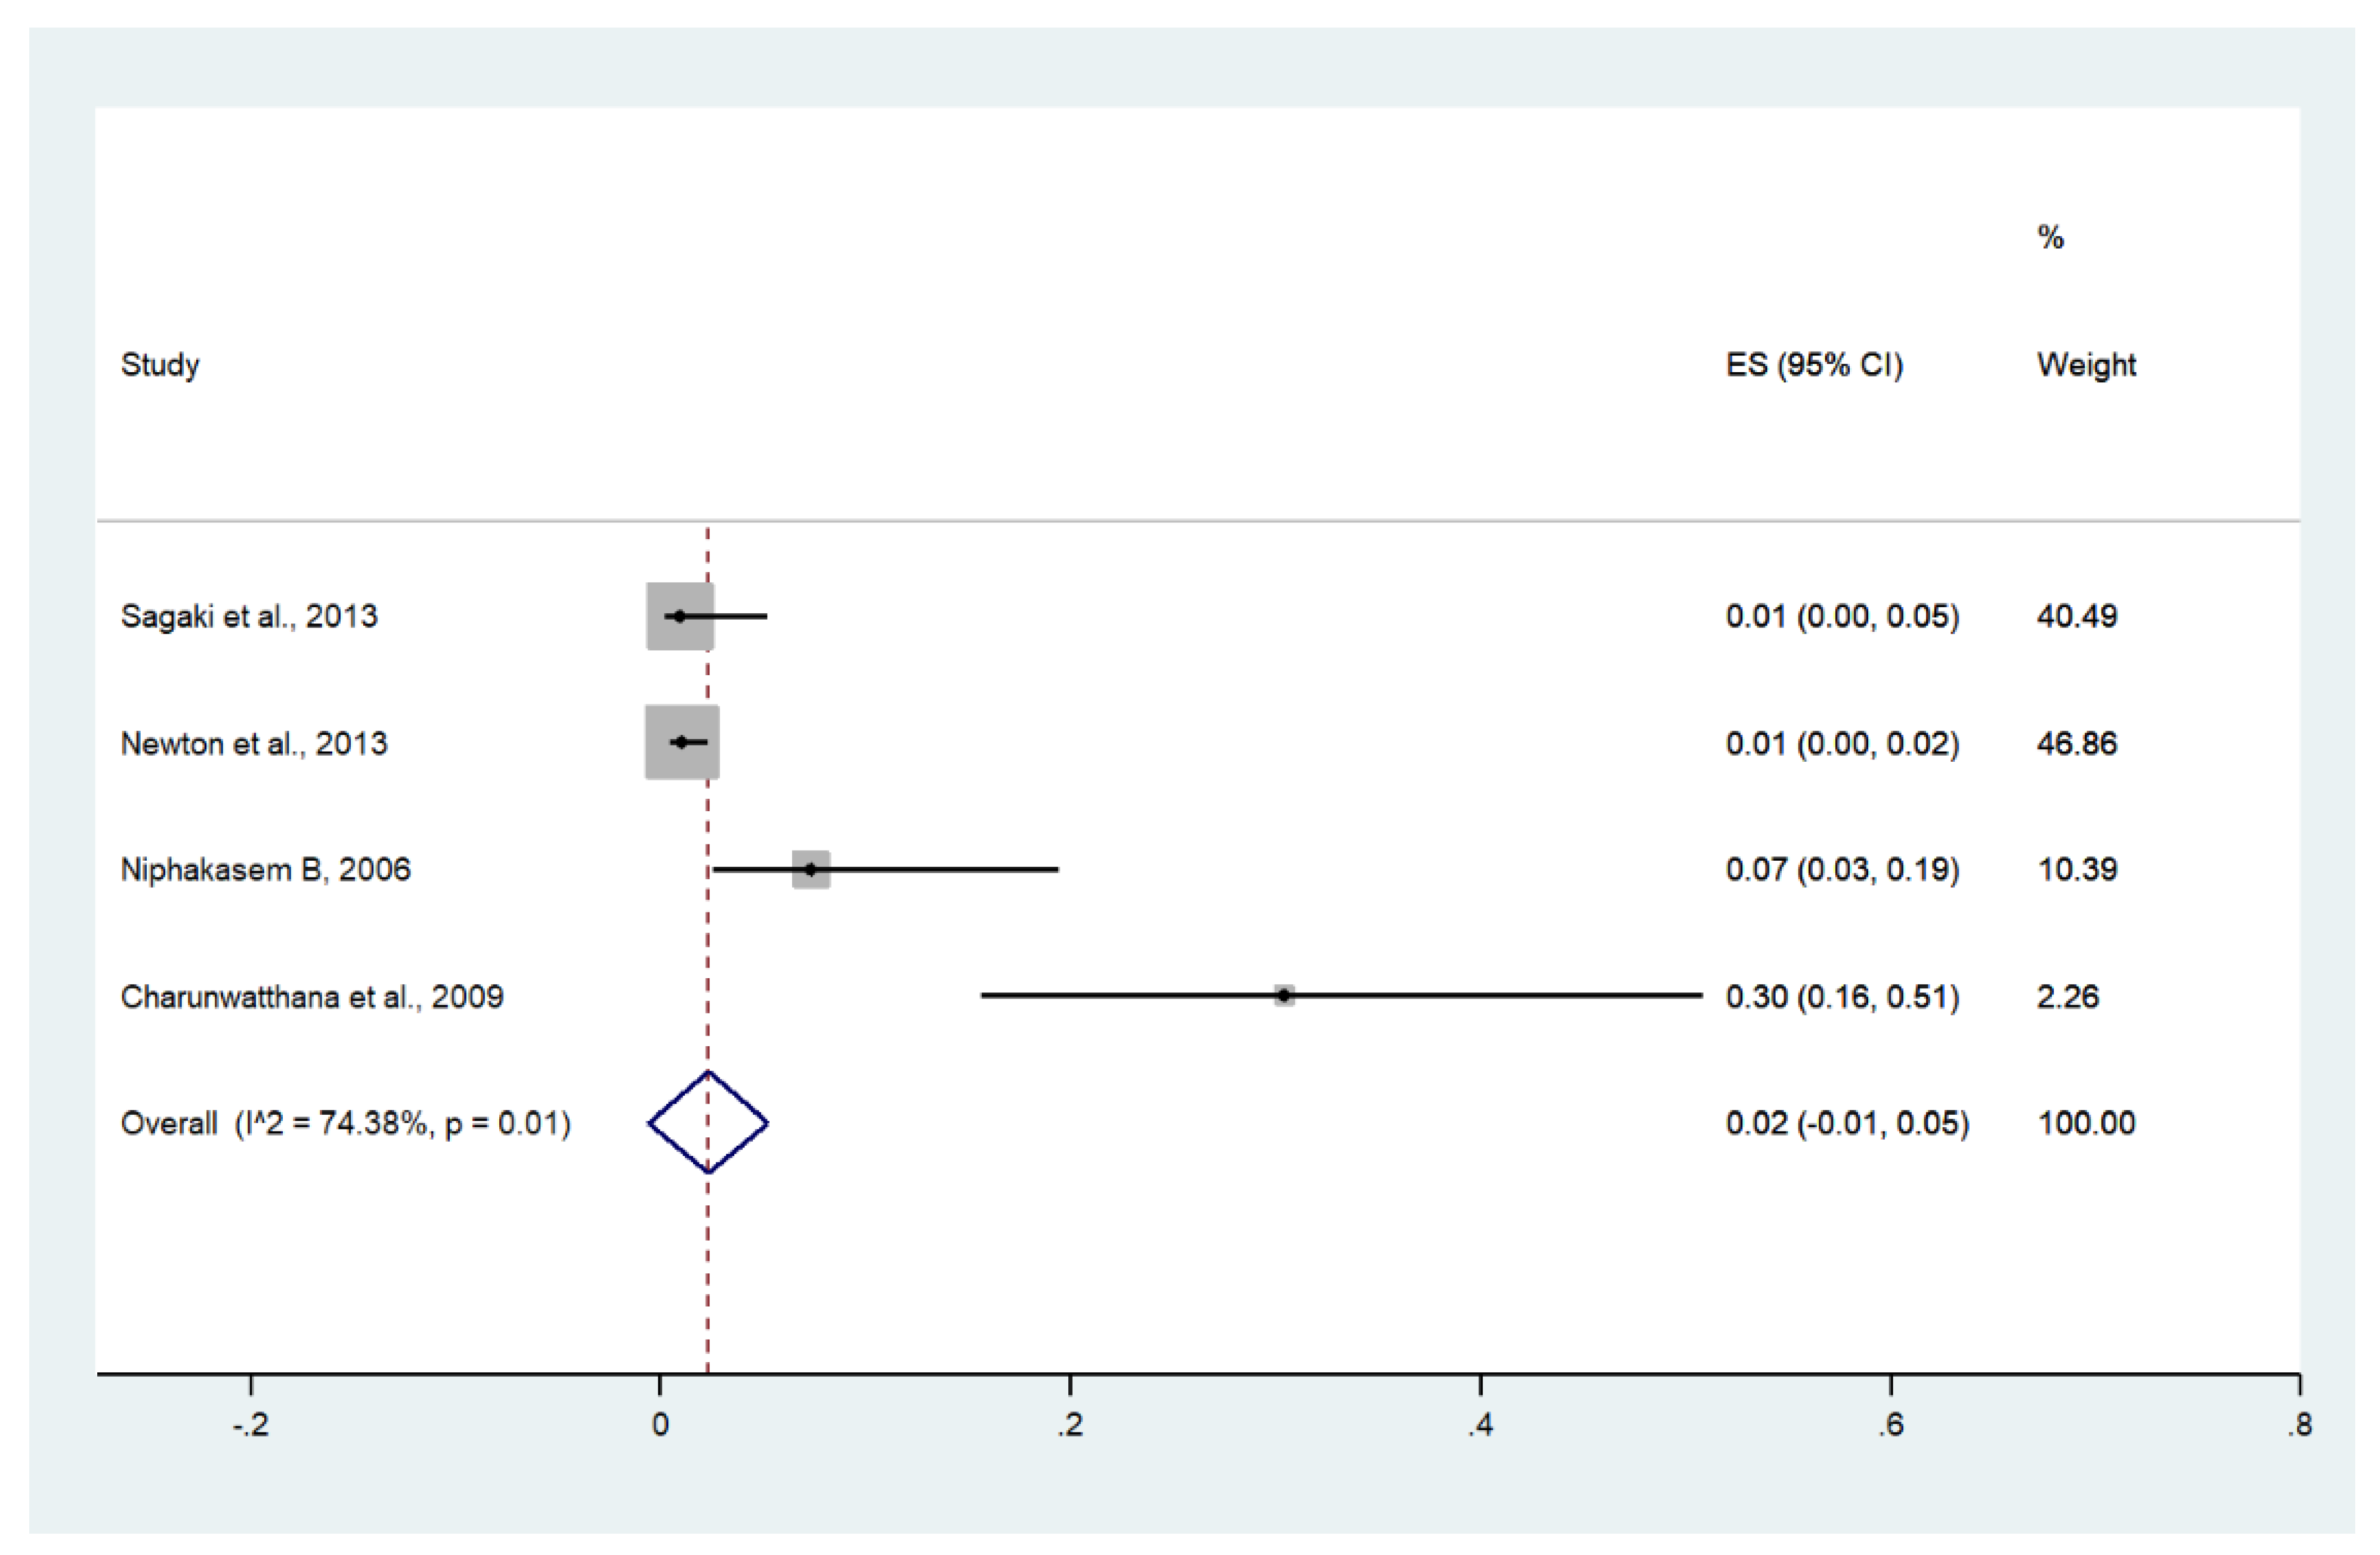
Task: Click the grey weight box for Sagaki
Action: [680, 616]
